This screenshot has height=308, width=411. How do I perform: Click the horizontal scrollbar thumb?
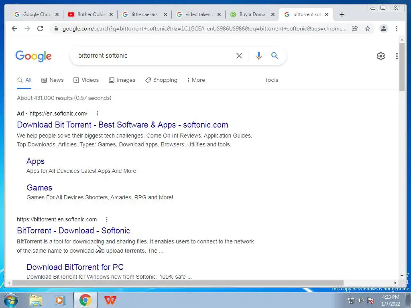[178, 283]
